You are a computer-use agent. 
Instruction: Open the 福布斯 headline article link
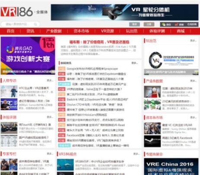coord(100,42)
